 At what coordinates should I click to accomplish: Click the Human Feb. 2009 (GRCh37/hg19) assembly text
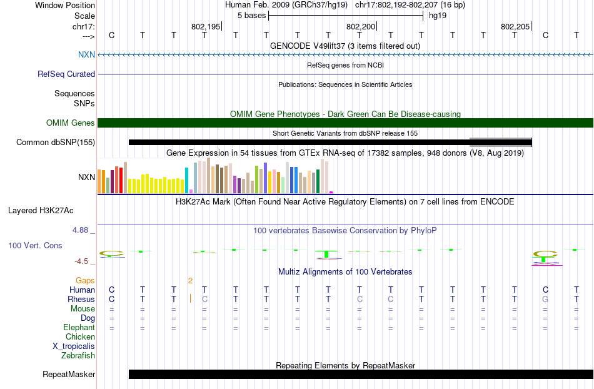tap(286, 5)
